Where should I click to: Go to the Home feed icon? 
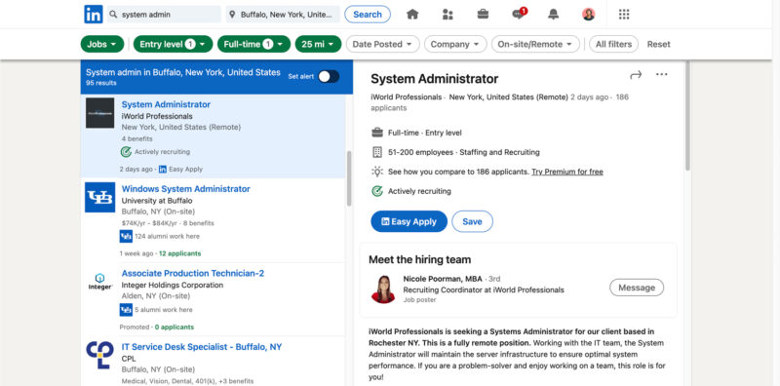(412, 15)
